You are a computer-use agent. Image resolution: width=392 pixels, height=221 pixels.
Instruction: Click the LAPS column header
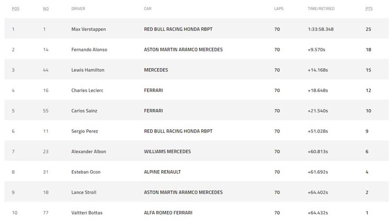[279, 9]
